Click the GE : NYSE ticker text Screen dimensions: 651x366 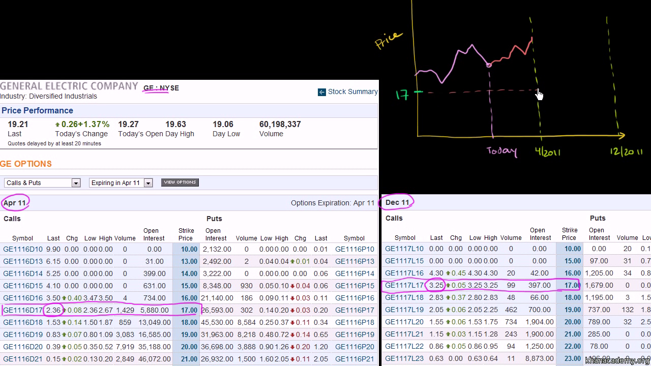(161, 88)
